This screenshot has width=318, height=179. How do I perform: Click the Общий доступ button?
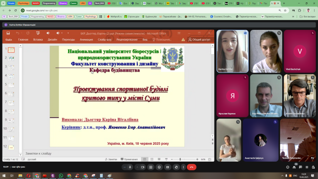(199, 40)
